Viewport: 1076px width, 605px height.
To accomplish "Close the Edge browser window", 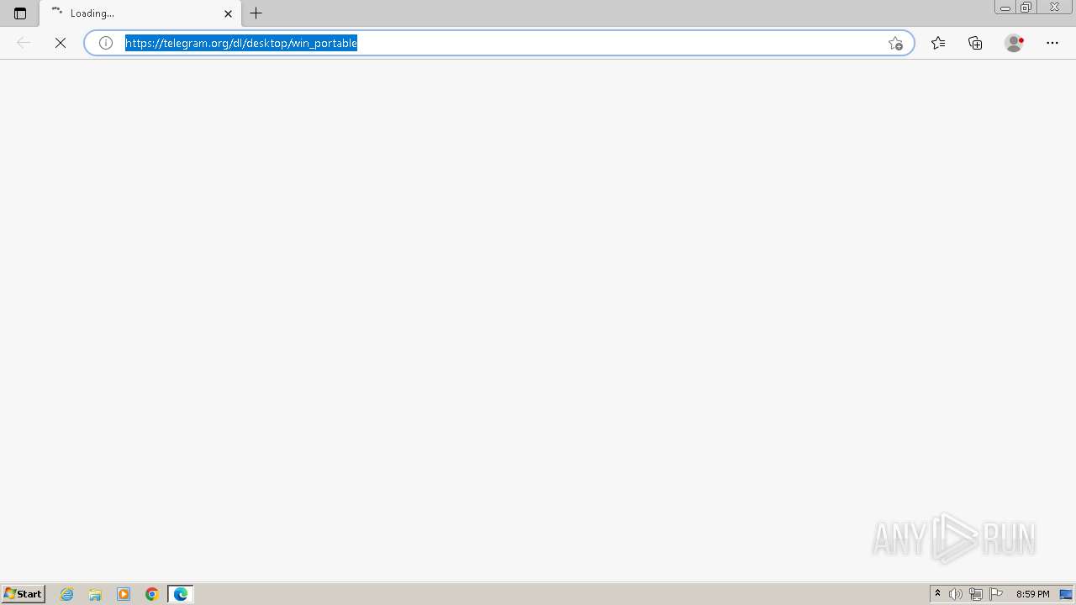I will (1054, 8).
